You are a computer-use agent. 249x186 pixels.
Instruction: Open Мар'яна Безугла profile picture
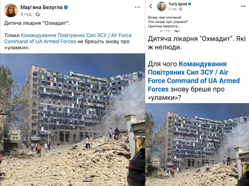(11, 10)
